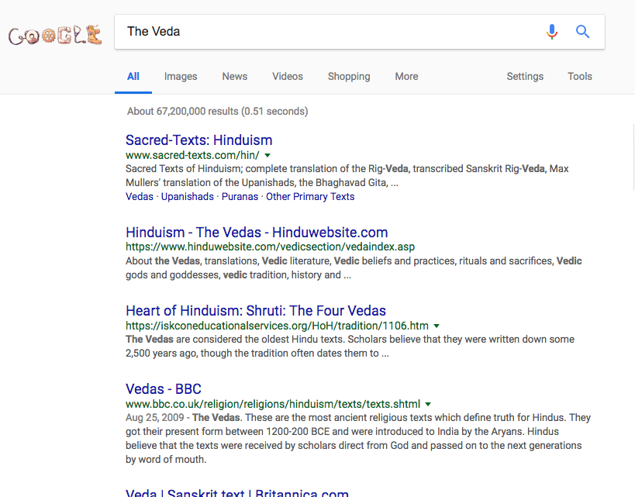
Task: Open Heart of Hinduism: Shruti result
Action: (256, 311)
